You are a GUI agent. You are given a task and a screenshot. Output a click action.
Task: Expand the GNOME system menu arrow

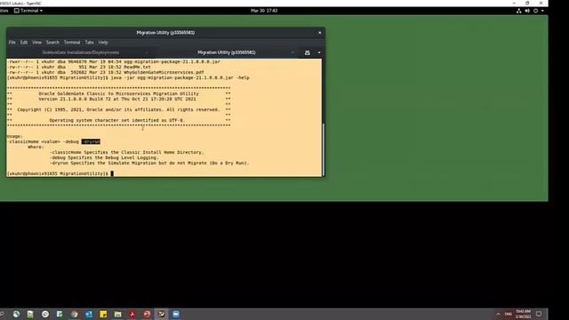[x=542, y=11]
